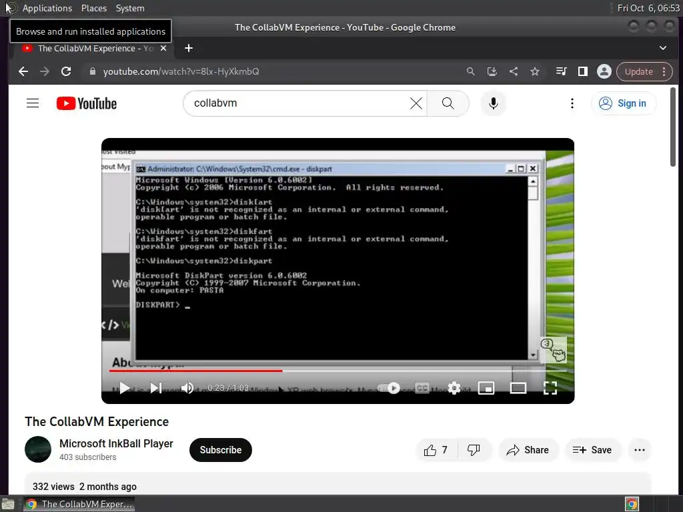
Task: Open more actions ellipsis menu
Action: click(x=640, y=450)
